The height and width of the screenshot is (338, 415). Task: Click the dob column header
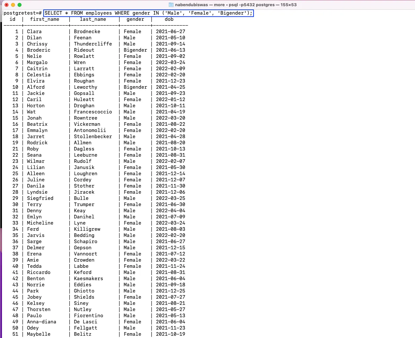pos(169,19)
